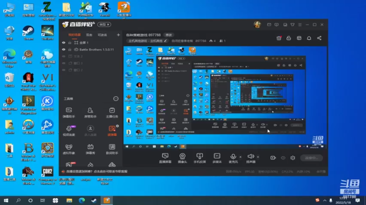Edit stream category 主机其他游戏 selector
The width and height of the screenshot is (366, 205).
(x=147, y=41)
